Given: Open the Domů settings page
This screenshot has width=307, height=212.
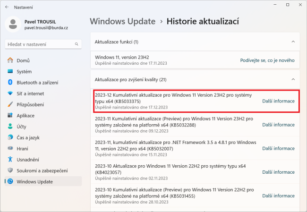Looking at the screenshot, I should point(43,60).
